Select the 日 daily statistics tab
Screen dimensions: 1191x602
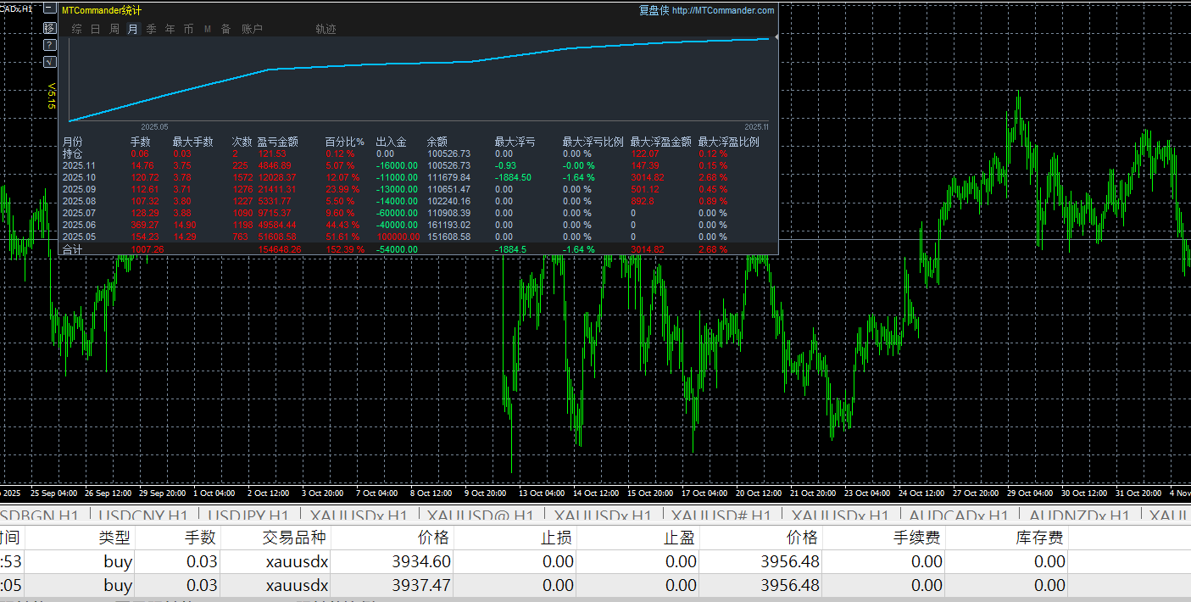[x=95, y=29]
